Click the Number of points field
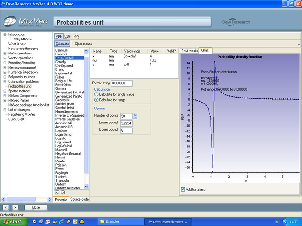302x226 pixels. tap(126, 116)
